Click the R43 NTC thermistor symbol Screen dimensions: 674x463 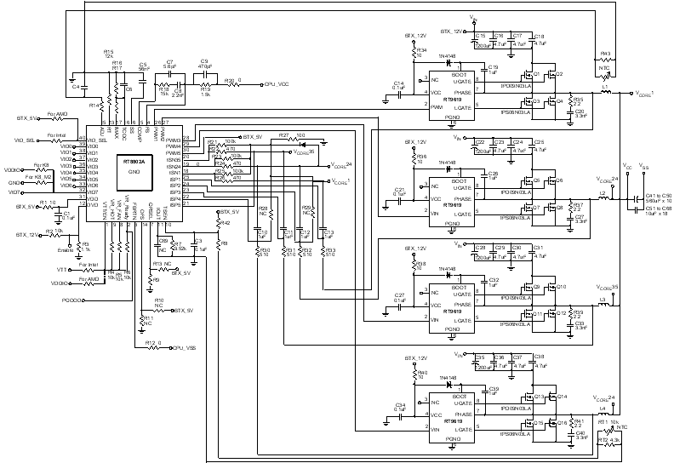tap(605, 63)
